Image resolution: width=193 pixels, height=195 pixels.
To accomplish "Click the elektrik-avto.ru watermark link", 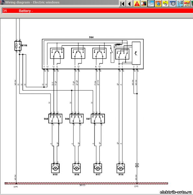I will point(175,192).
